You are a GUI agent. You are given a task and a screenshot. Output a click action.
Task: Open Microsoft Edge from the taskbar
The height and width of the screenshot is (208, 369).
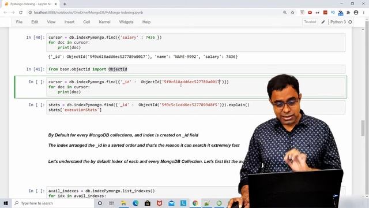tap(135, 203)
